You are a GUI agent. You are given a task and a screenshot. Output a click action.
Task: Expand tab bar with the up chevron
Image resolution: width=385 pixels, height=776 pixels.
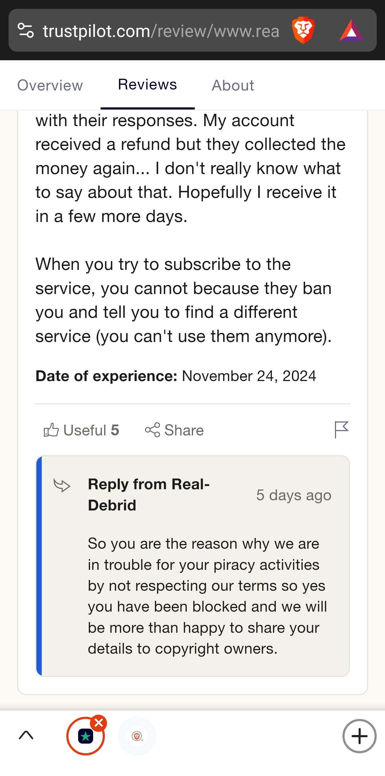[x=26, y=735]
